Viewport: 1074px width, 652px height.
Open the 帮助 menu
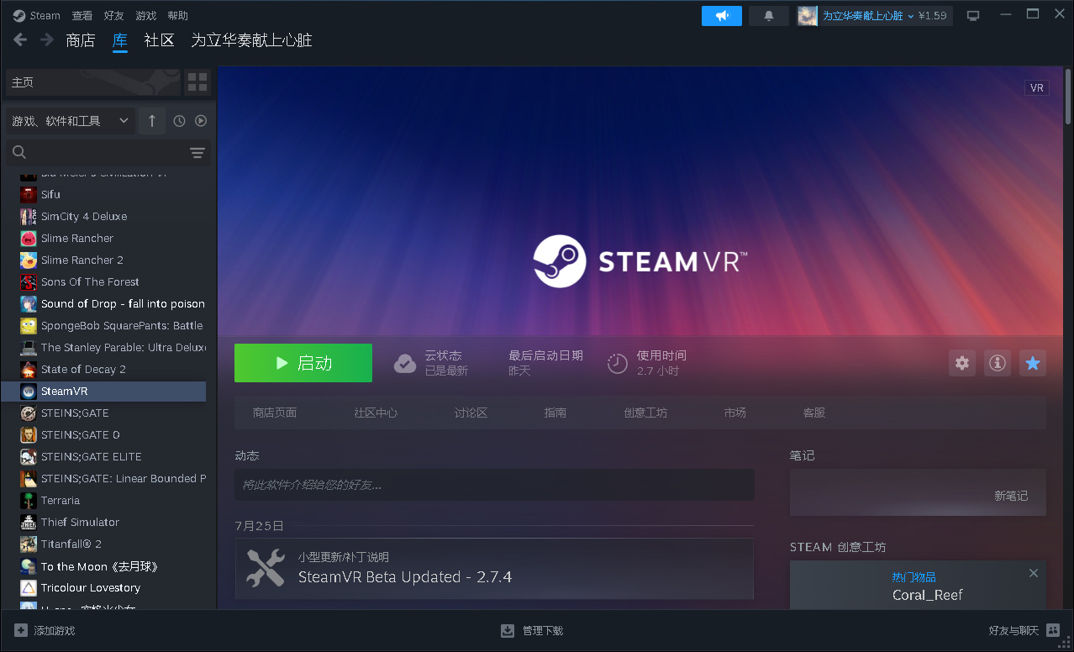click(177, 15)
